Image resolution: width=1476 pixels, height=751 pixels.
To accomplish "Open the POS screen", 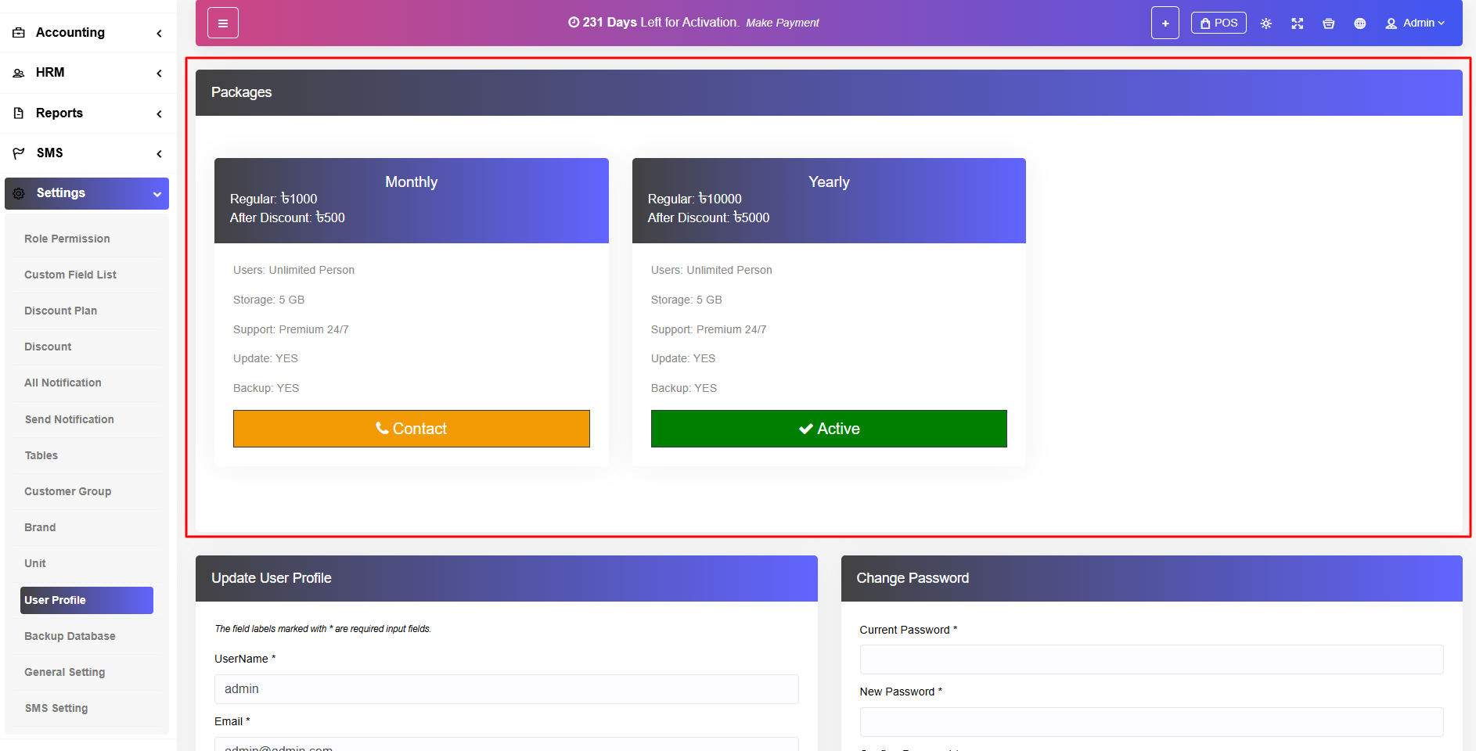I will coord(1218,23).
